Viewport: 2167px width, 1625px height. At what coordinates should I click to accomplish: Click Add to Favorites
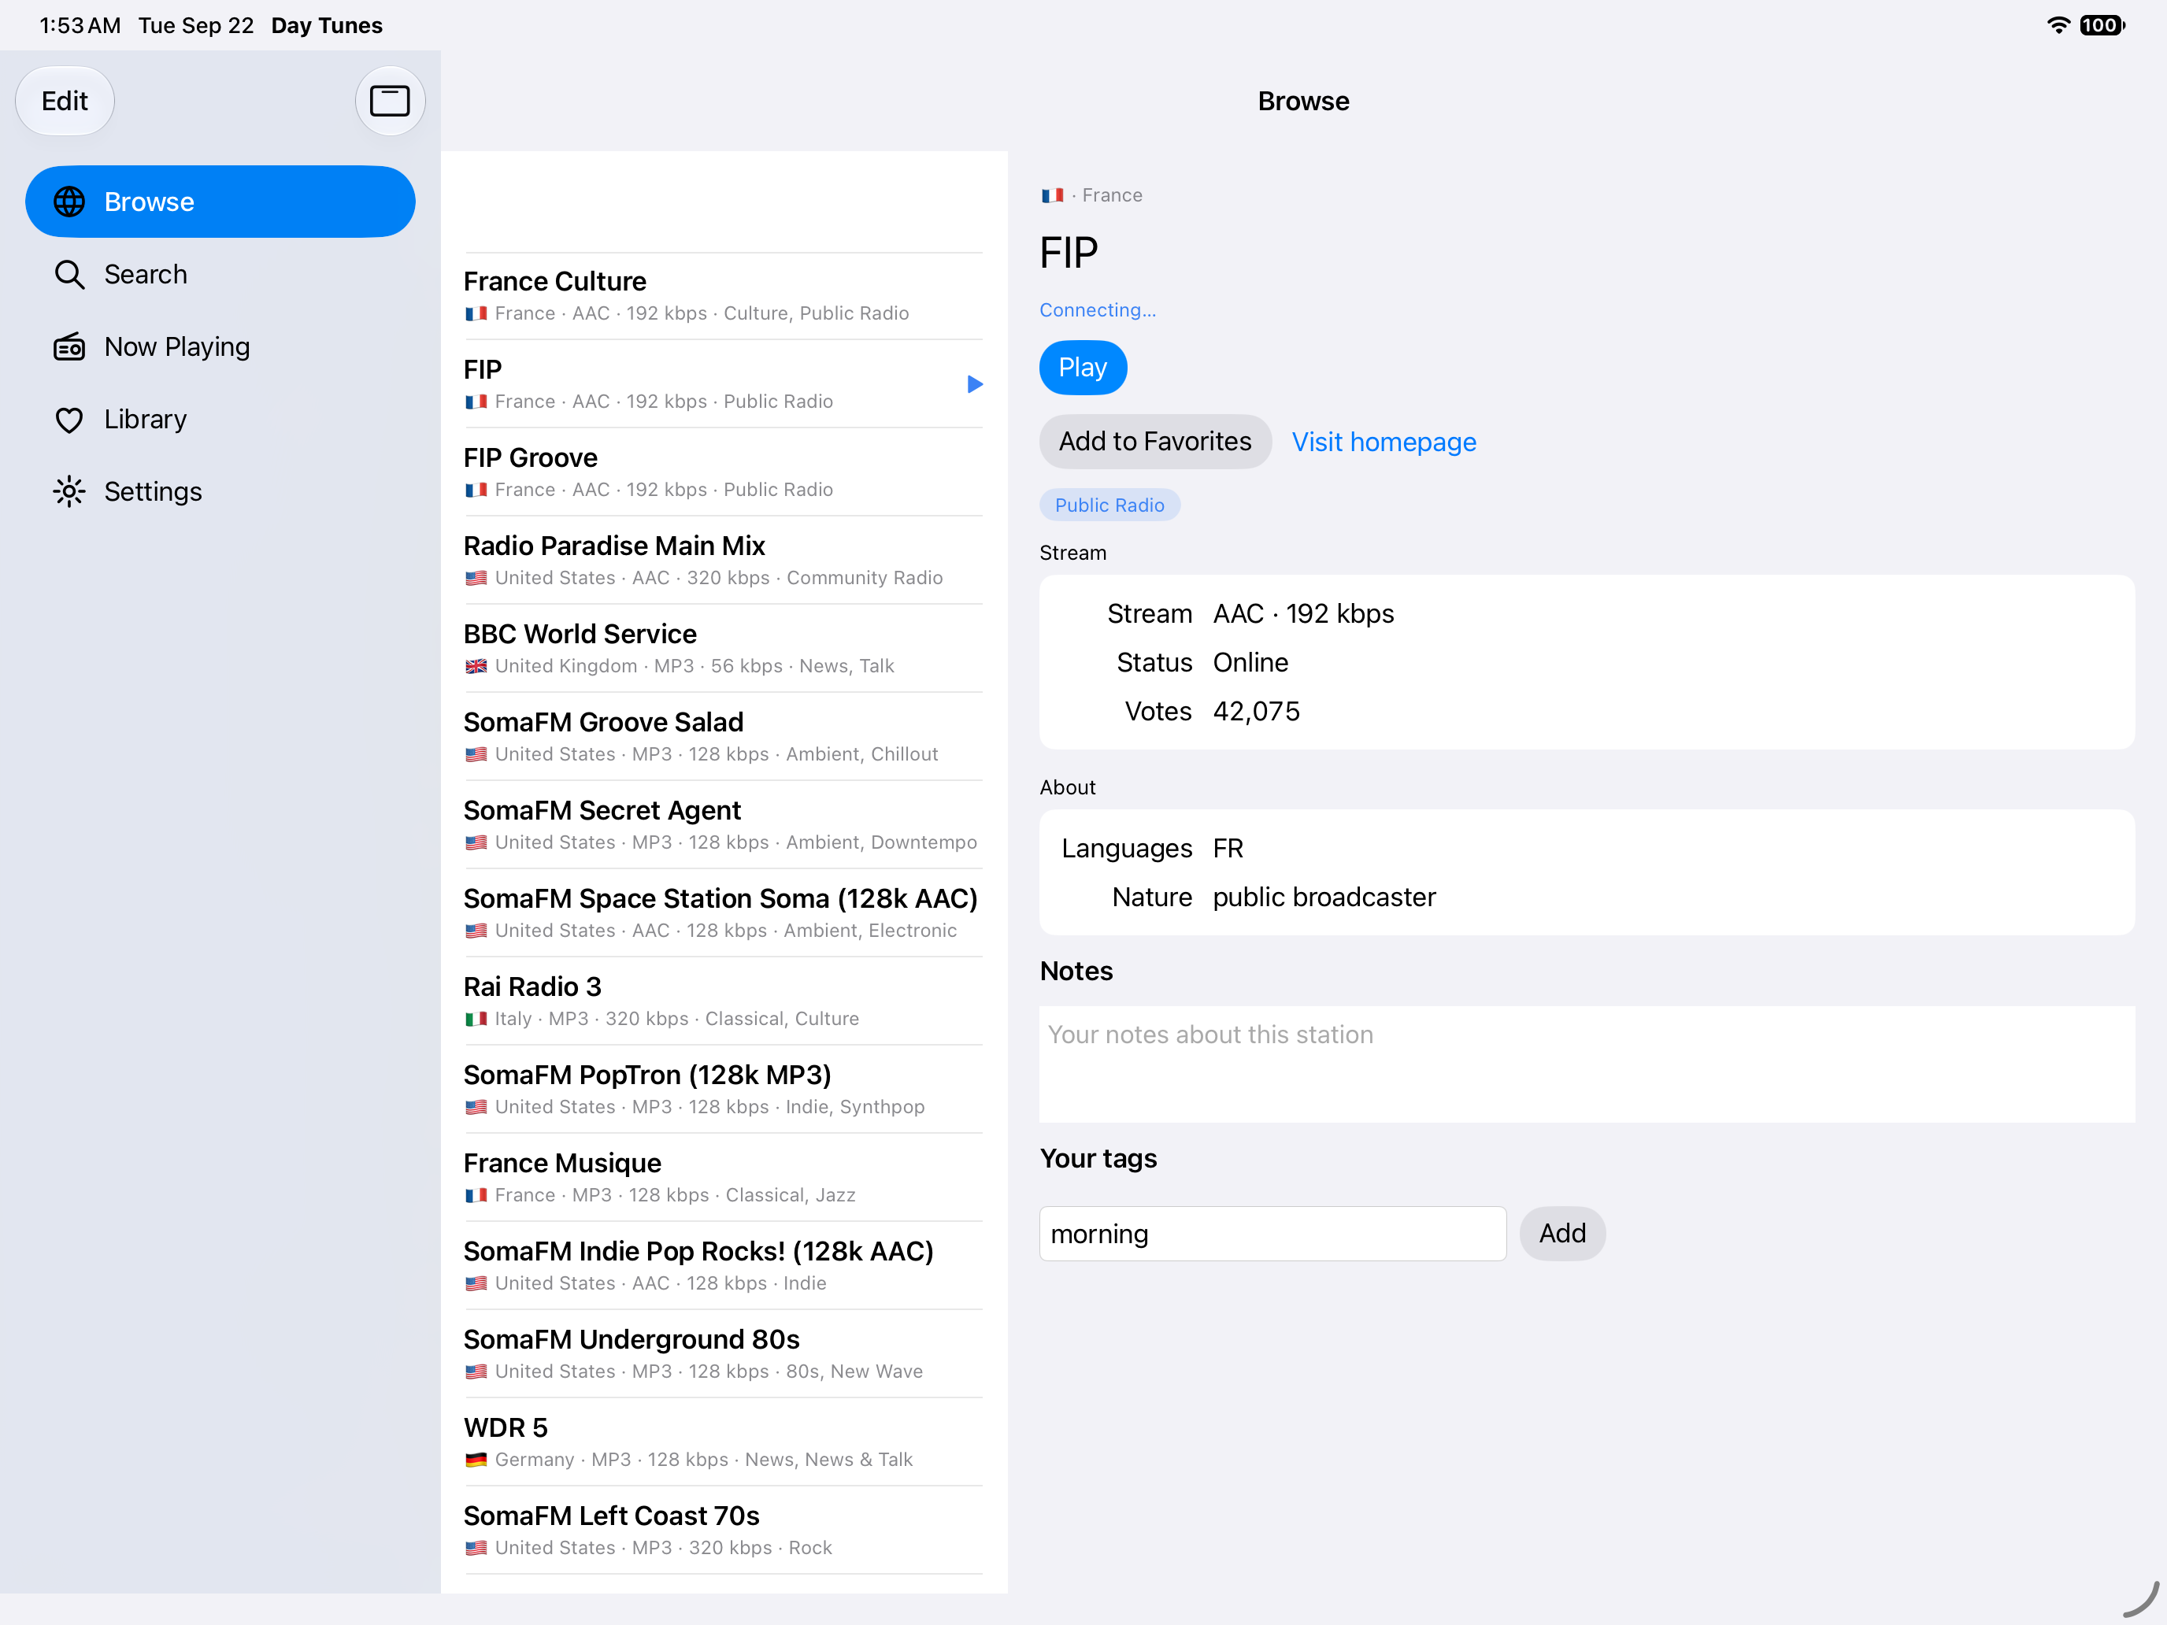pyautogui.click(x=1155, y=442)
